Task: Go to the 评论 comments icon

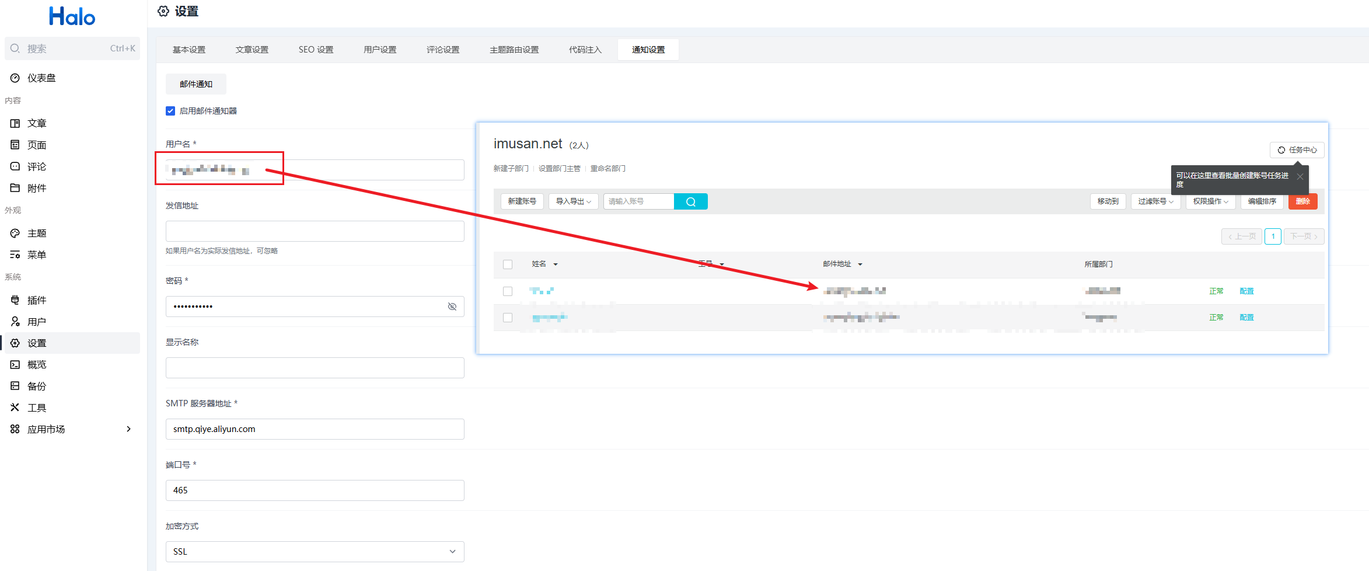Action: (x=15, y=166)
